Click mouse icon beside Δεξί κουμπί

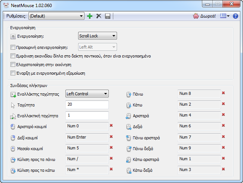(x=13, y=138)
